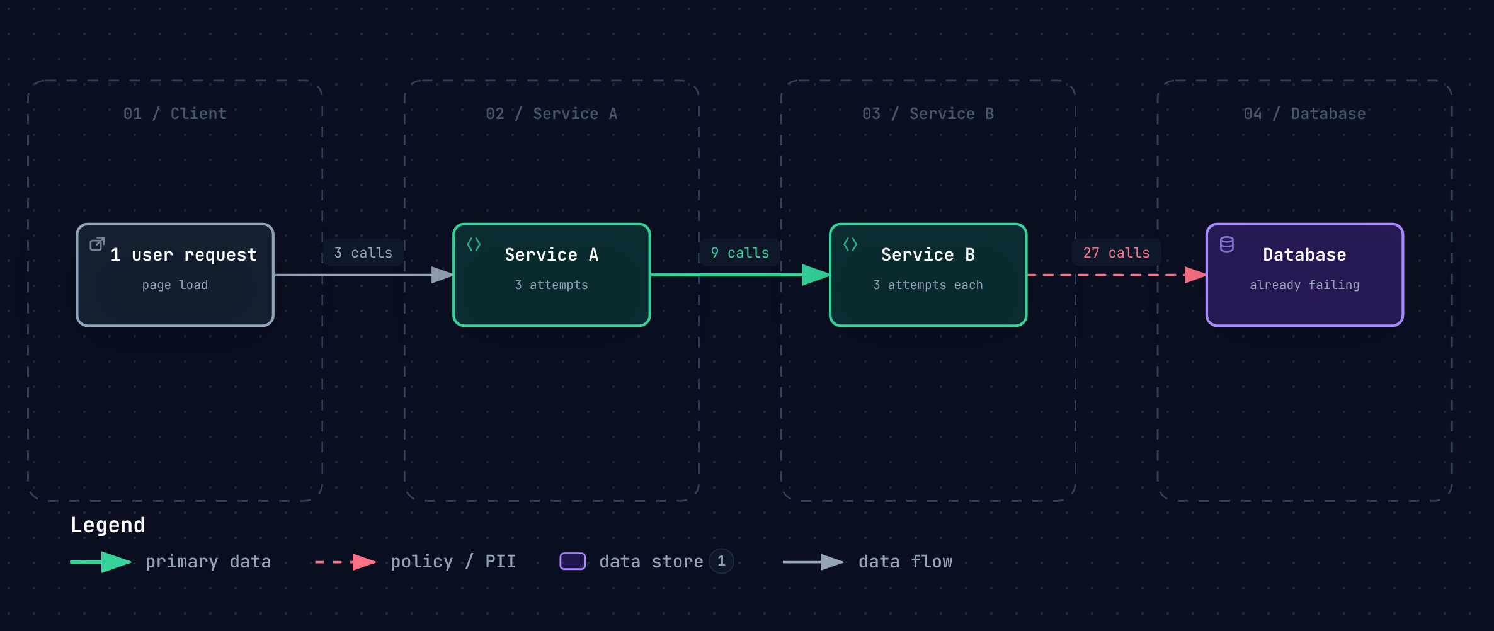Click the gray data flow arrow in legend
This screenshot has height=631, width=1494.
814,562
